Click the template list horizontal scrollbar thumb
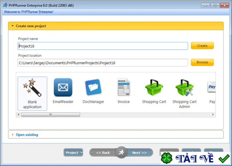 pyautogui.click(x=51, y=114)
